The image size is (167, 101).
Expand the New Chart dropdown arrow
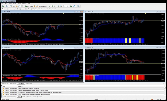point(4,6)
